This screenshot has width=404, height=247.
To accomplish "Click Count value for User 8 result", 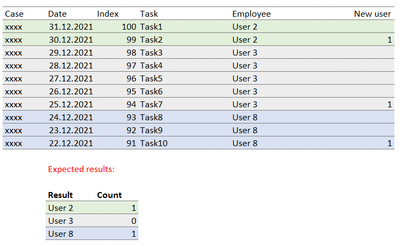I will (134, 234).
